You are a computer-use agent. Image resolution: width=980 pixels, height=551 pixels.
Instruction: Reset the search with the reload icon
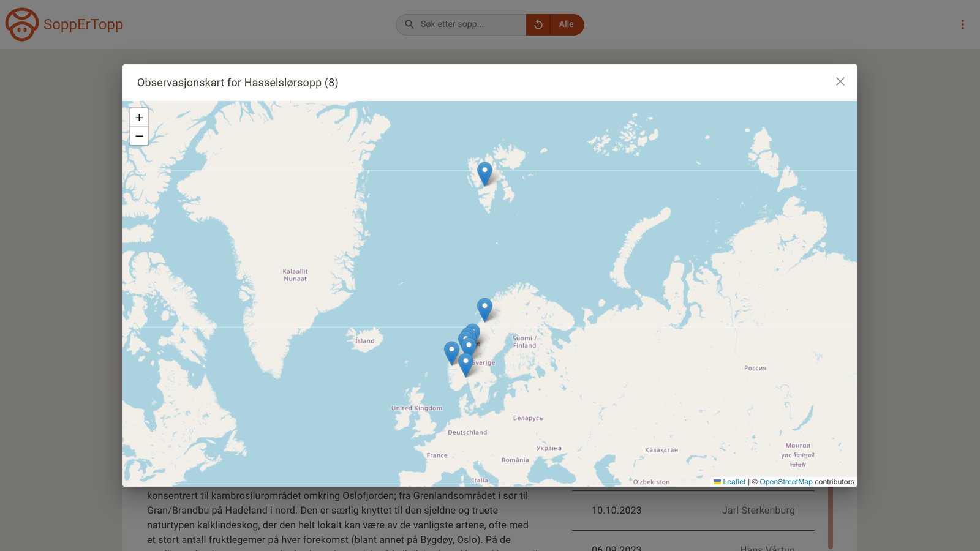[x=538, y=24]
